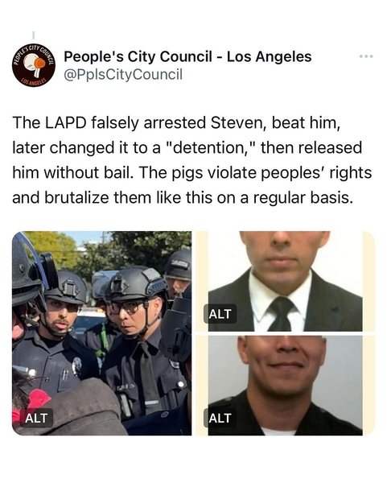This screenshot has width=387, height=483.
Task: Show ALT text on helmeted officers photo
Action: 36,418
